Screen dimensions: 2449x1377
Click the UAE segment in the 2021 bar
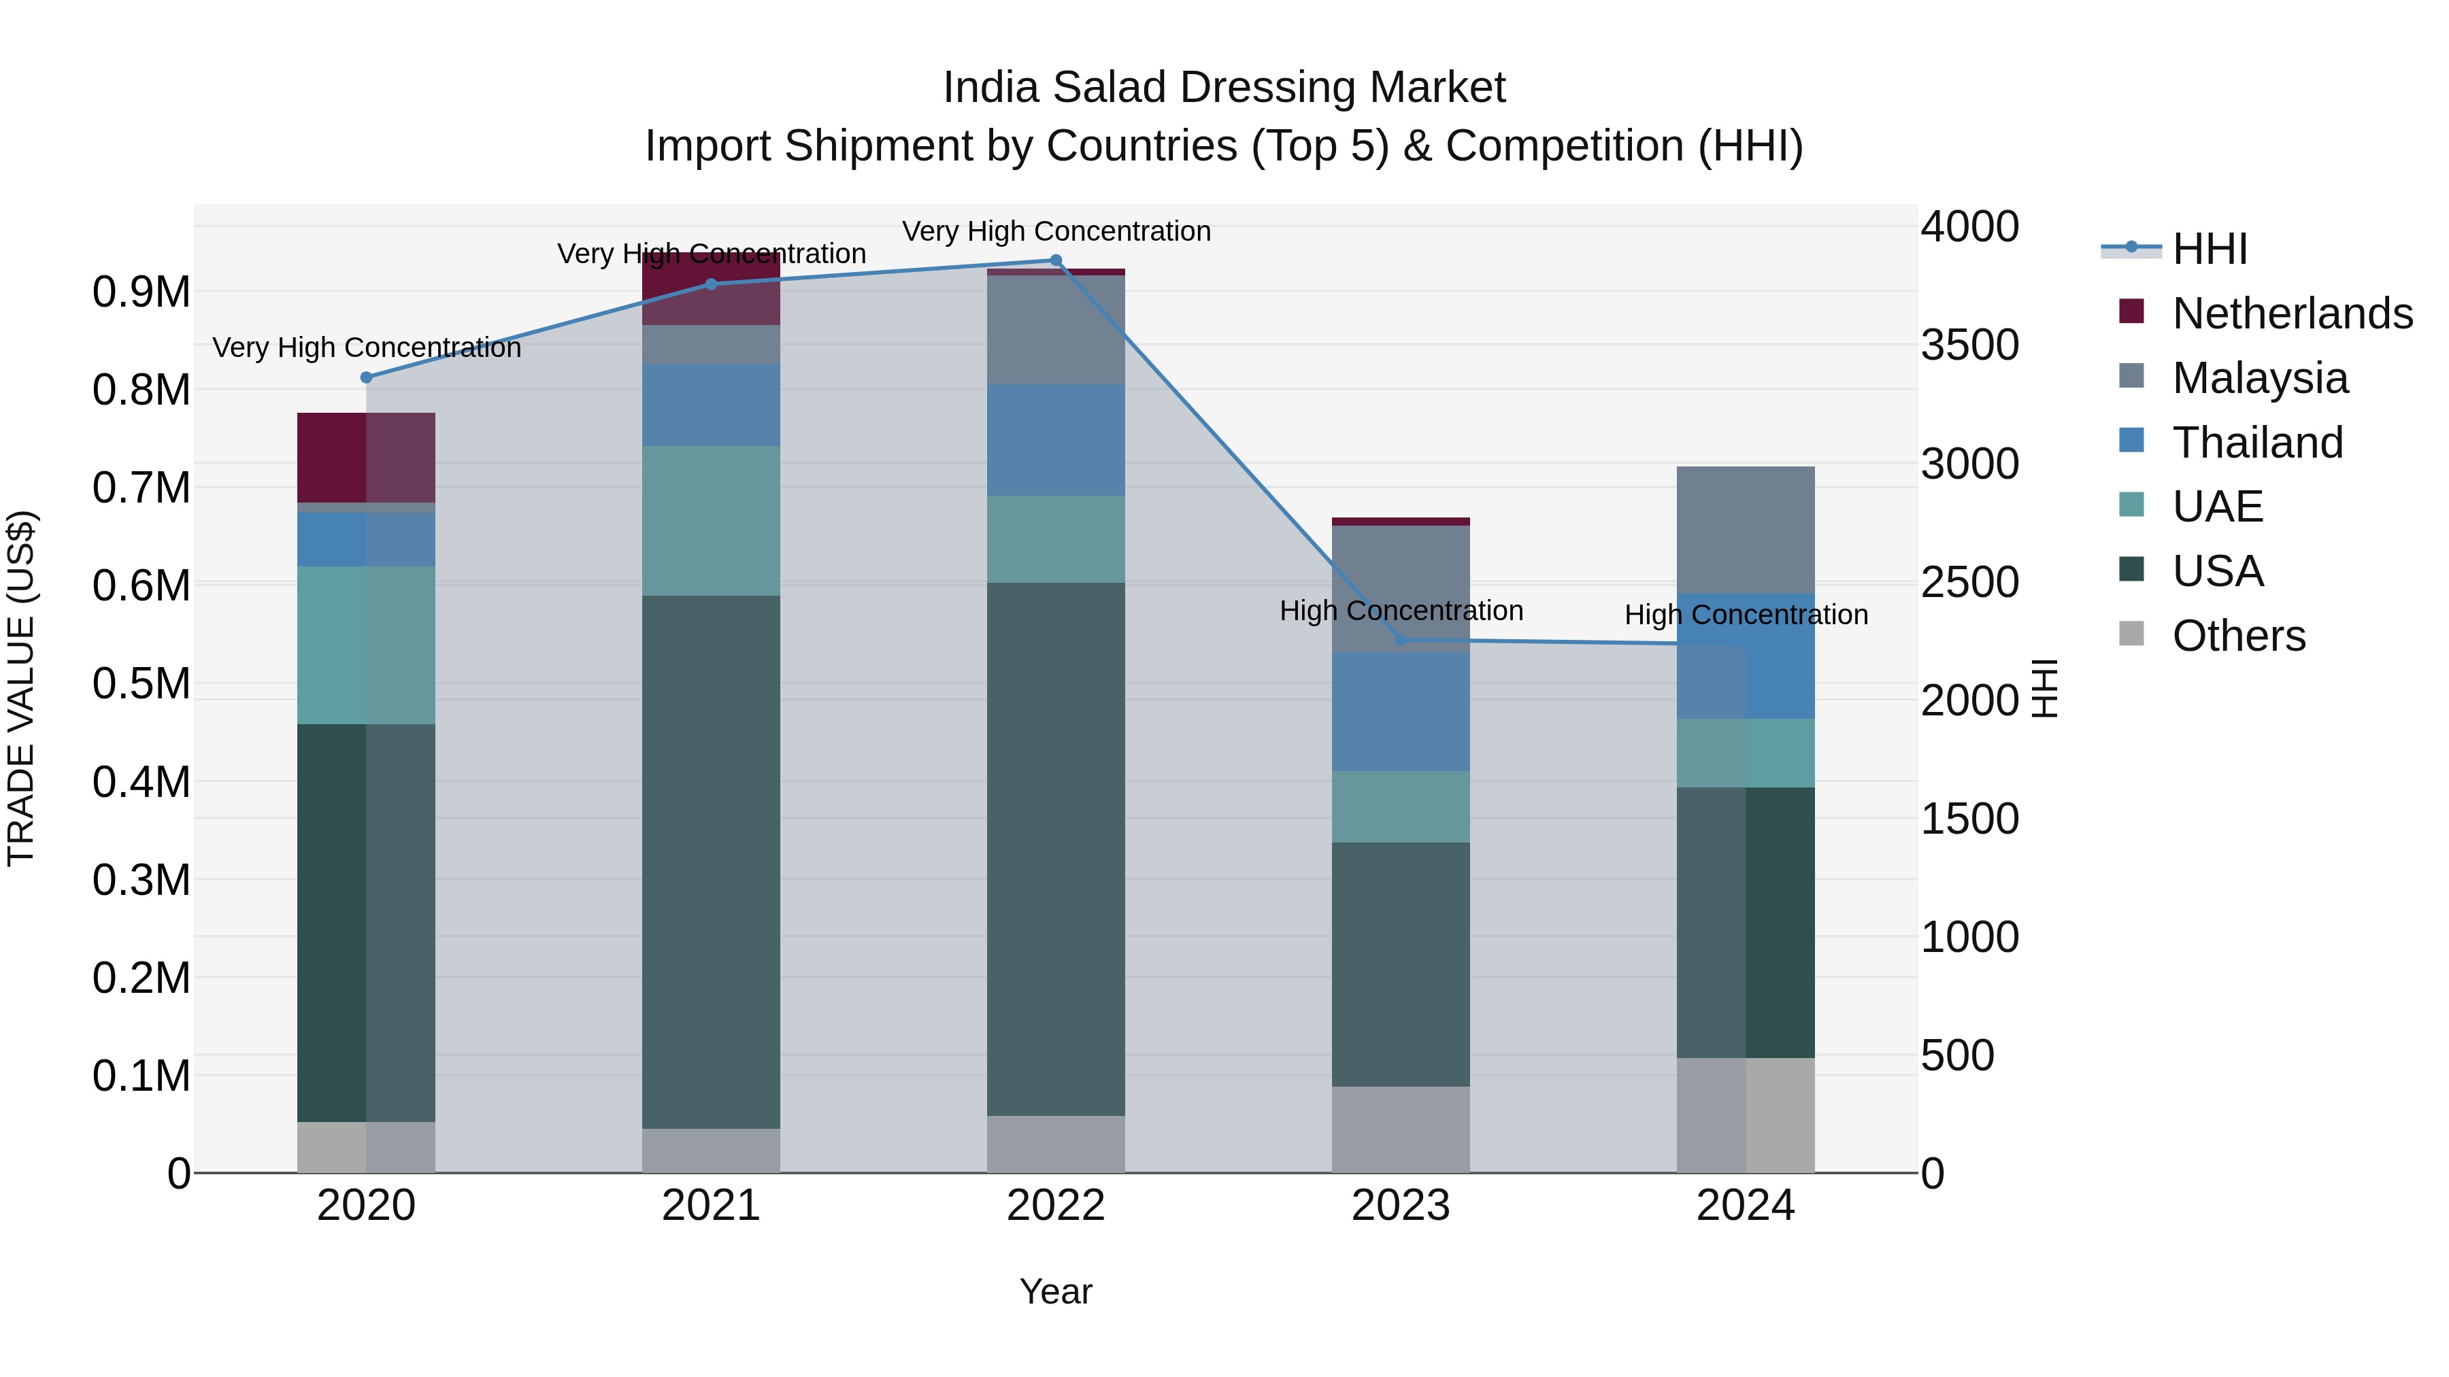(x=711, y=521)
